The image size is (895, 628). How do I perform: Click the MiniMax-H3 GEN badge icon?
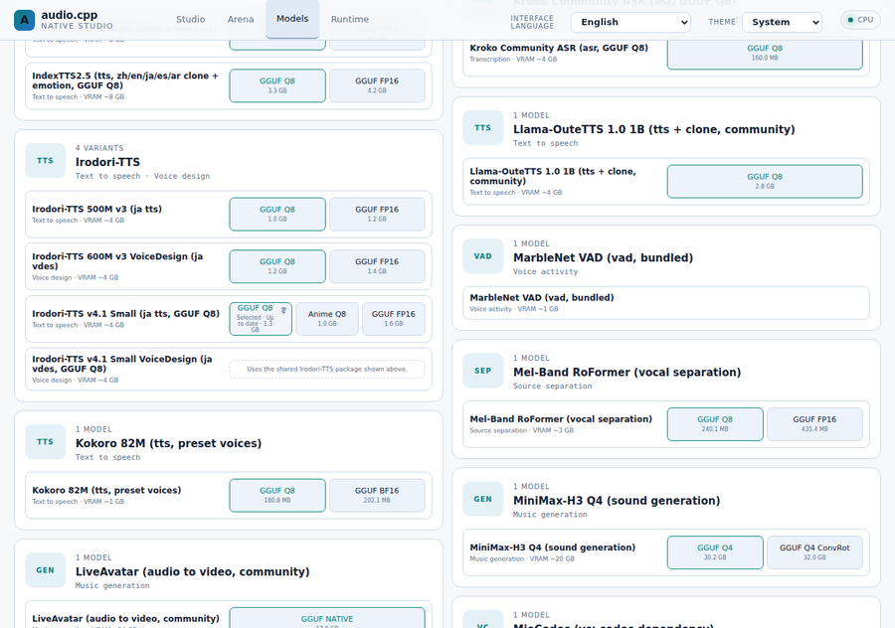click(483, 499)
